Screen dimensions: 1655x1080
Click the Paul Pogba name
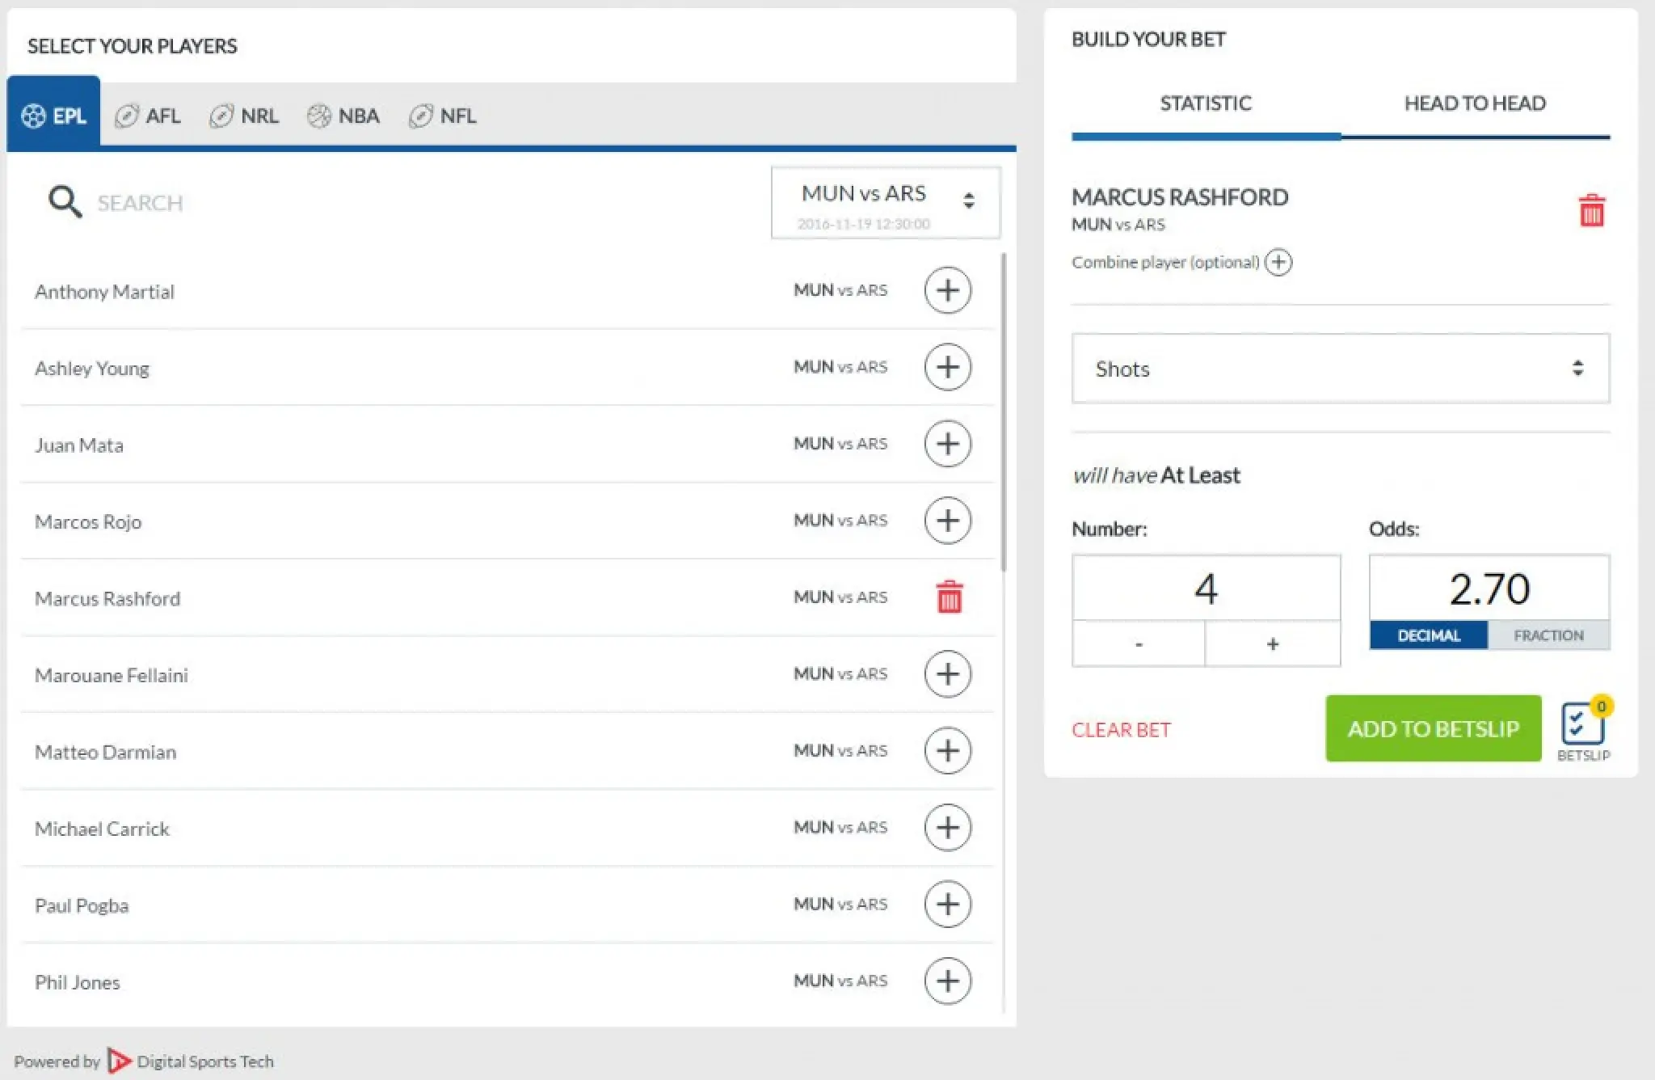[x=81, y=906]
